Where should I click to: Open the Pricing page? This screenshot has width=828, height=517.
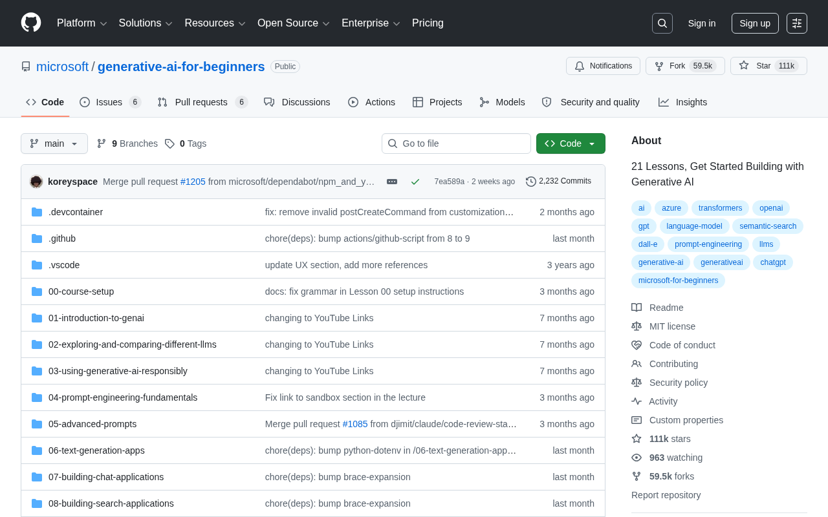[x=428, y=23]
